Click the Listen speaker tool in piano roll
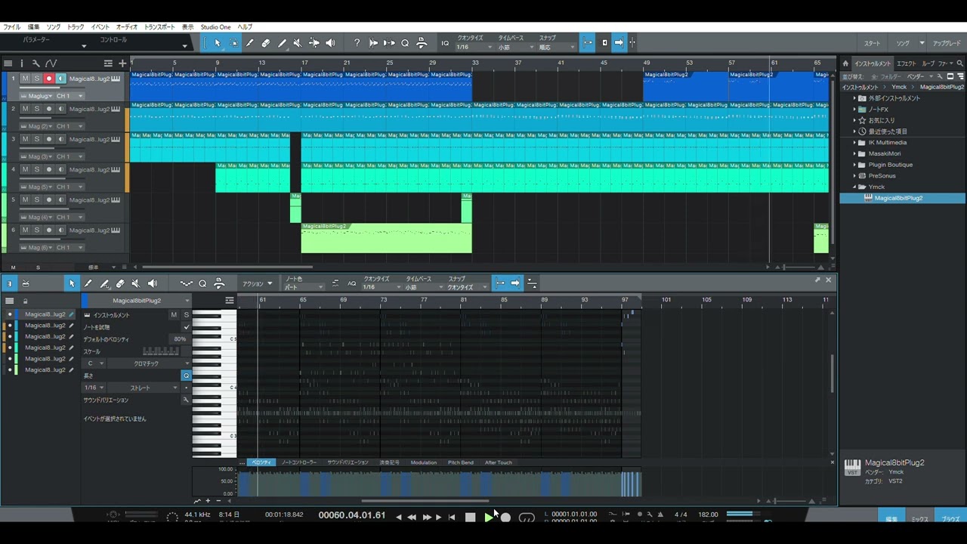Viewport: 967px width, 544px height. coord(153,283)
